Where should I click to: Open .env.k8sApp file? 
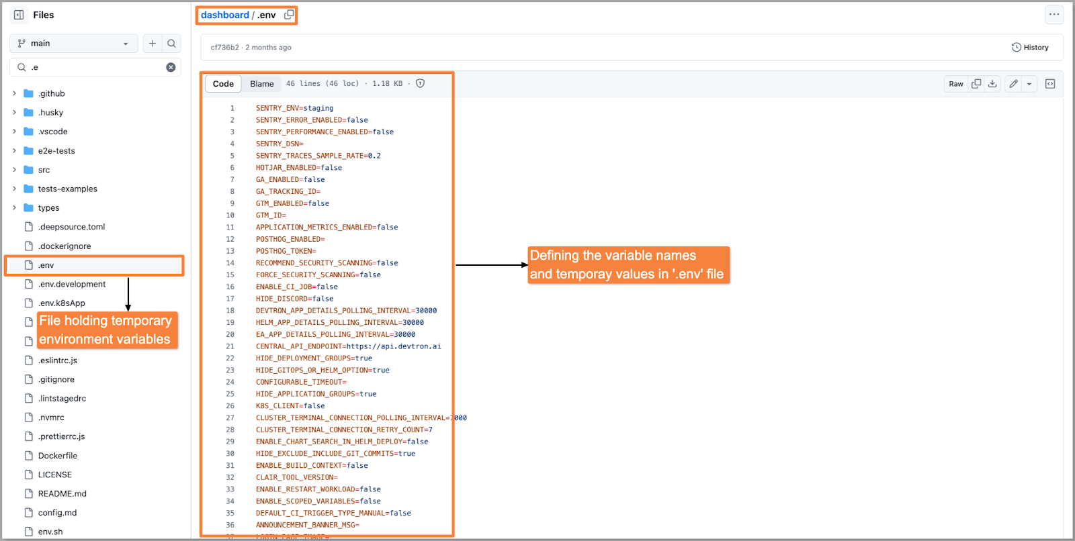tap(62, 303)
